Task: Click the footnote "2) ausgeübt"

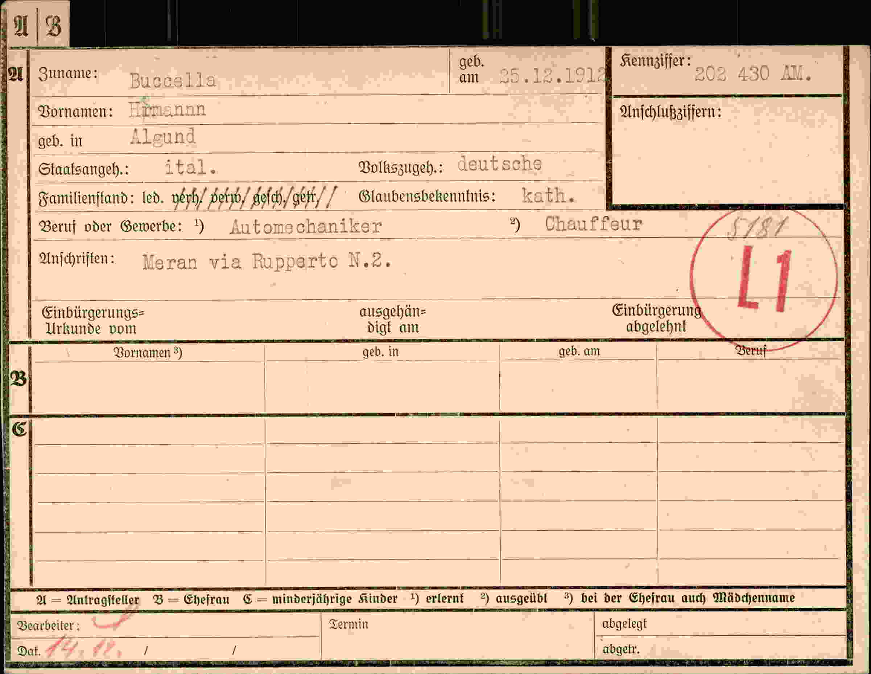Action: point(514,598)
